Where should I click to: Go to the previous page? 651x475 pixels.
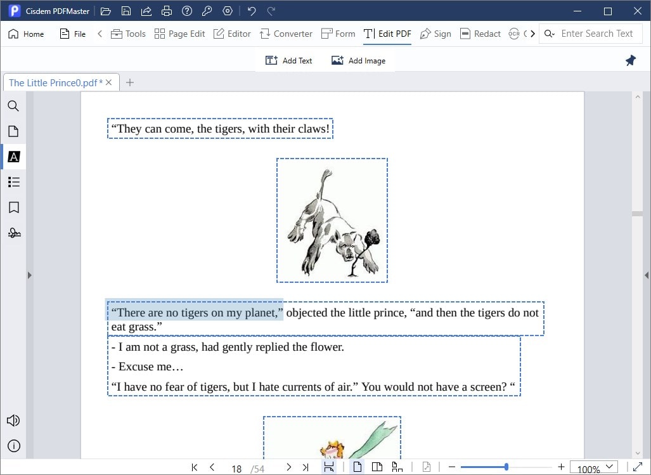tap(212, 467)
